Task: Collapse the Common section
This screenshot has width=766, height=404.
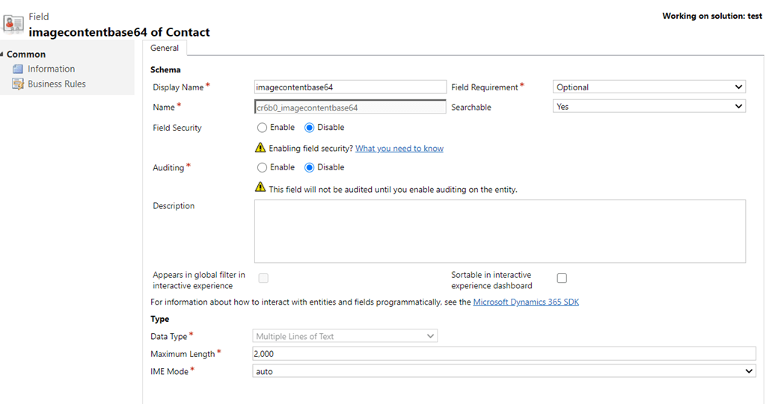Action: [x=3, y=55]
